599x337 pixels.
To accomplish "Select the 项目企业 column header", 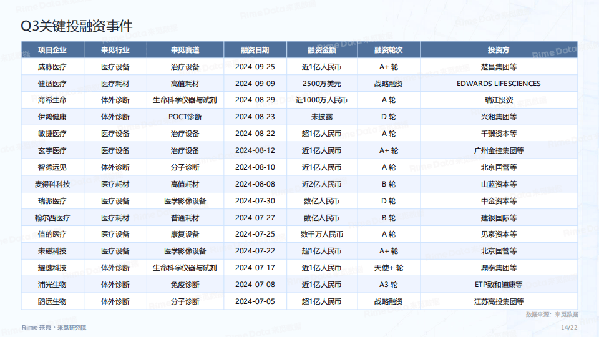I will pyautogui.click(x=52, y=50).
